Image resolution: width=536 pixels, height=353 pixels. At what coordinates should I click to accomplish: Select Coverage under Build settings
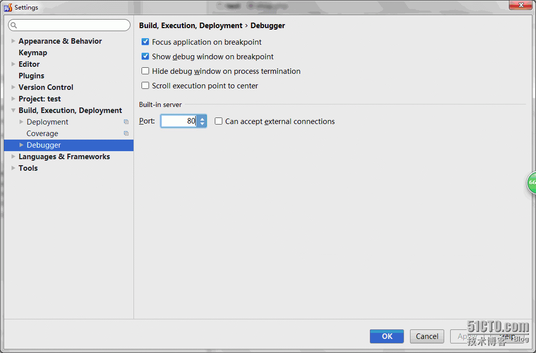click(42, 134)
